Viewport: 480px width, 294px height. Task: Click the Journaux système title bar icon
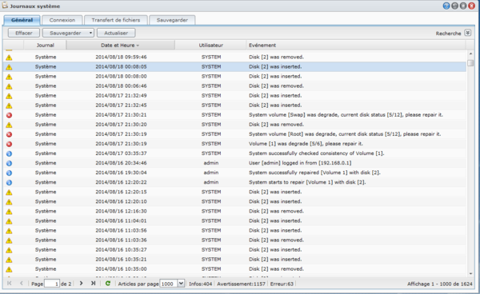click(5, 6)
